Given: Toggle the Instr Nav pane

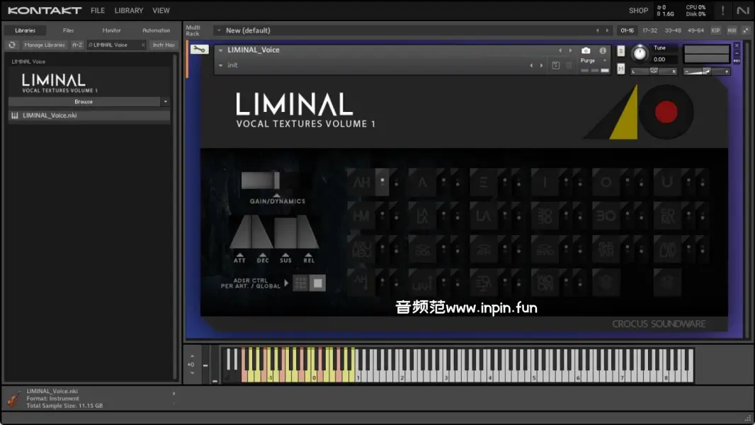Looking at the screenshot, I should point(164,45).
